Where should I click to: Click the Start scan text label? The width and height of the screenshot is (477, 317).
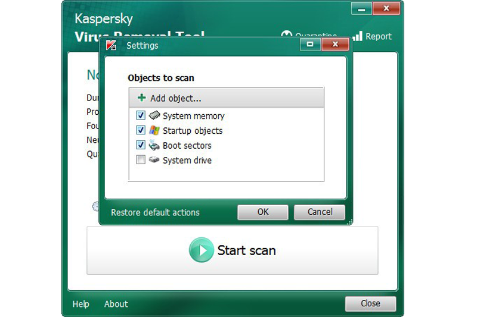coord(246,250)
